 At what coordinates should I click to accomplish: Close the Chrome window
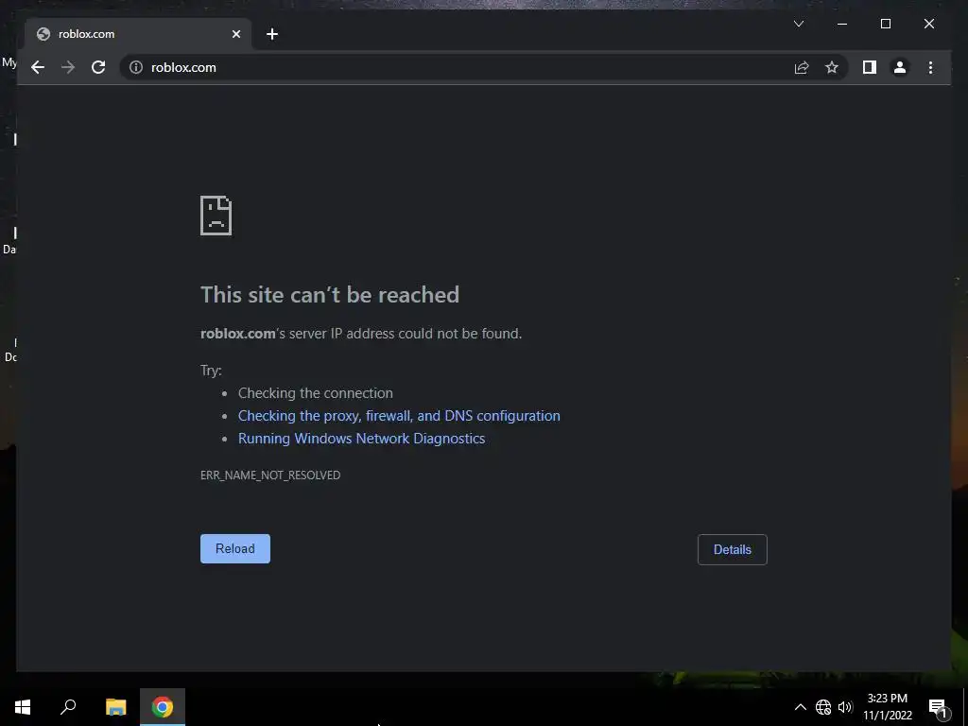[x=928, y=24]
